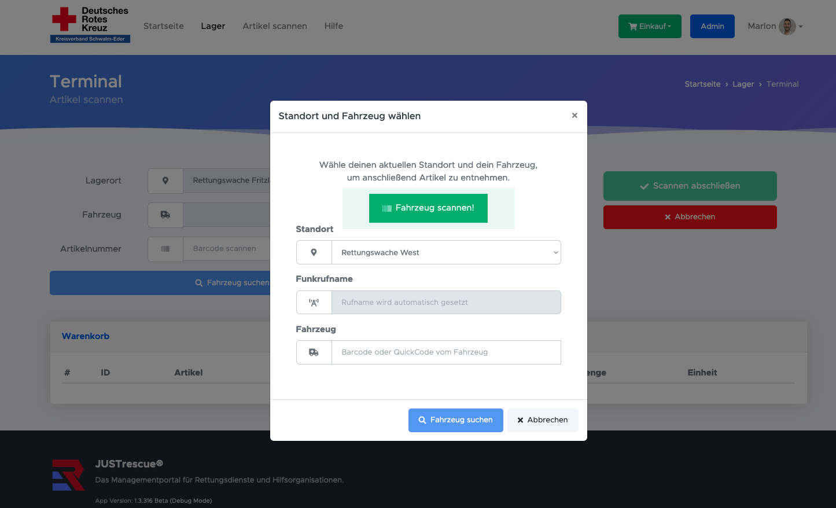
Task: Click the radio antenna icon beside Funkrufname
Action: (x=314, y=303)
